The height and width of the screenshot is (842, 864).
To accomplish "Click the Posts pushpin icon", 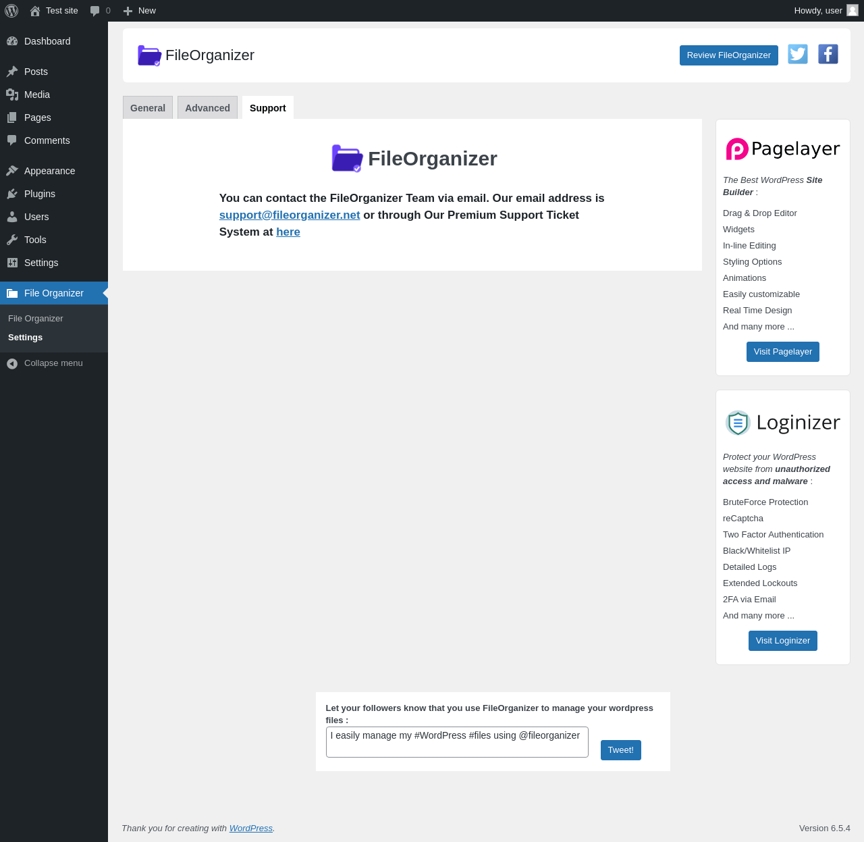I will coord(12,72).
